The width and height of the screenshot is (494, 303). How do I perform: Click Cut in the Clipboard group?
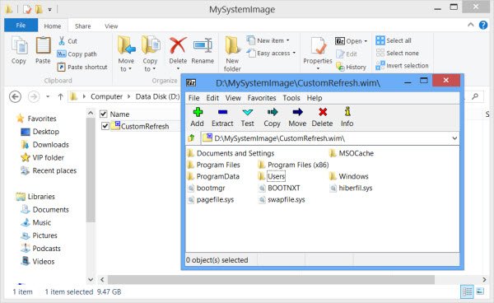[x=68, y=41]
